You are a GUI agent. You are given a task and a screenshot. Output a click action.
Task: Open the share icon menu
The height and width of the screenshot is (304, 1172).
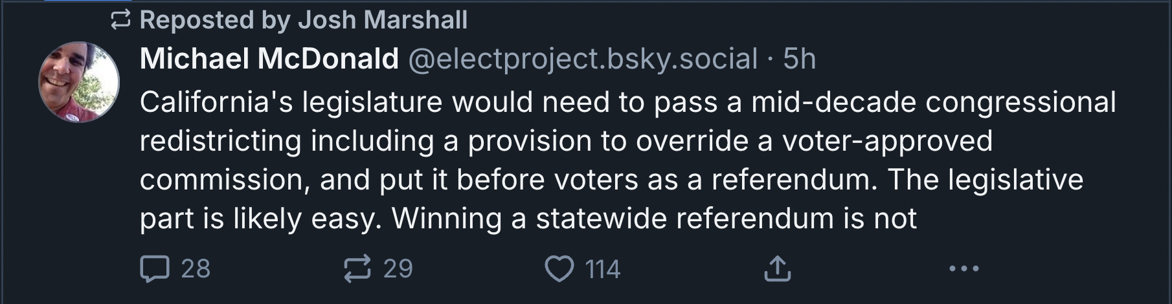point(777,268)
